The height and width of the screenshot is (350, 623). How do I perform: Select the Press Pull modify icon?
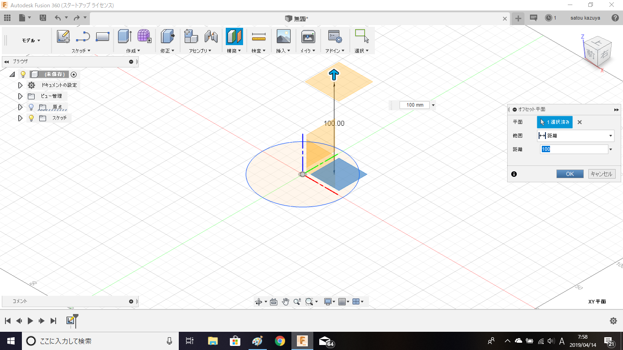point(168,36)
